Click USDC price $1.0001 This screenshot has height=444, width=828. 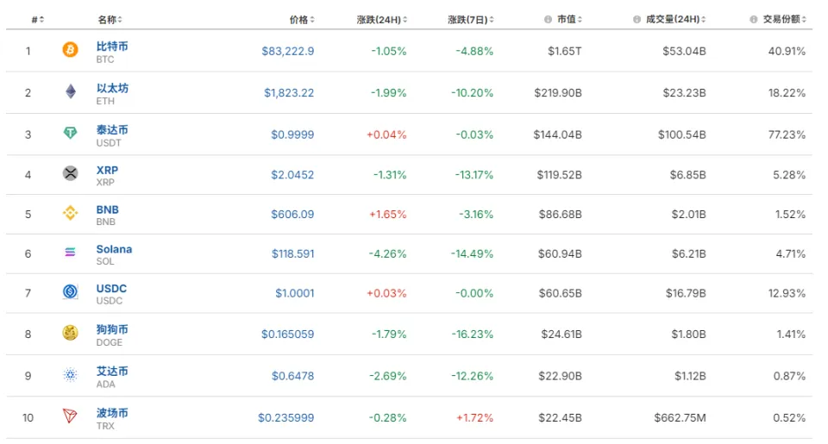point(295,293)
